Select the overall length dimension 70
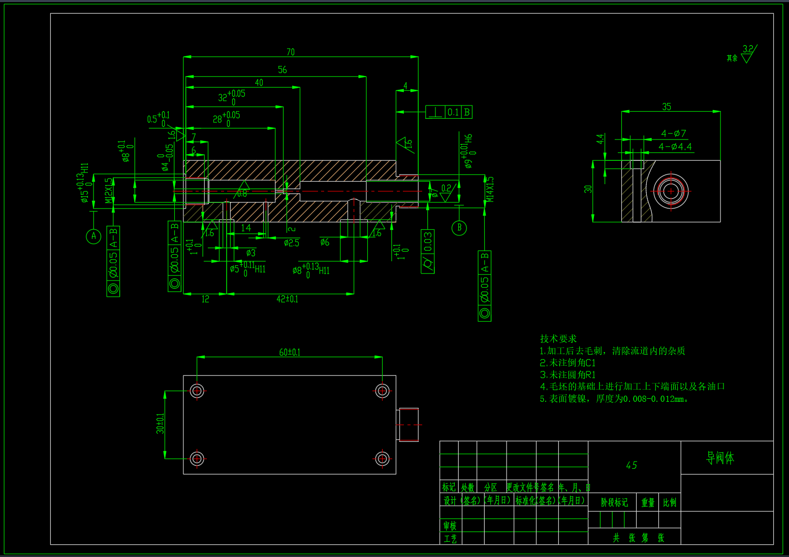The height and width of the screenshot is (557, 789). click(x=291, y=52)
